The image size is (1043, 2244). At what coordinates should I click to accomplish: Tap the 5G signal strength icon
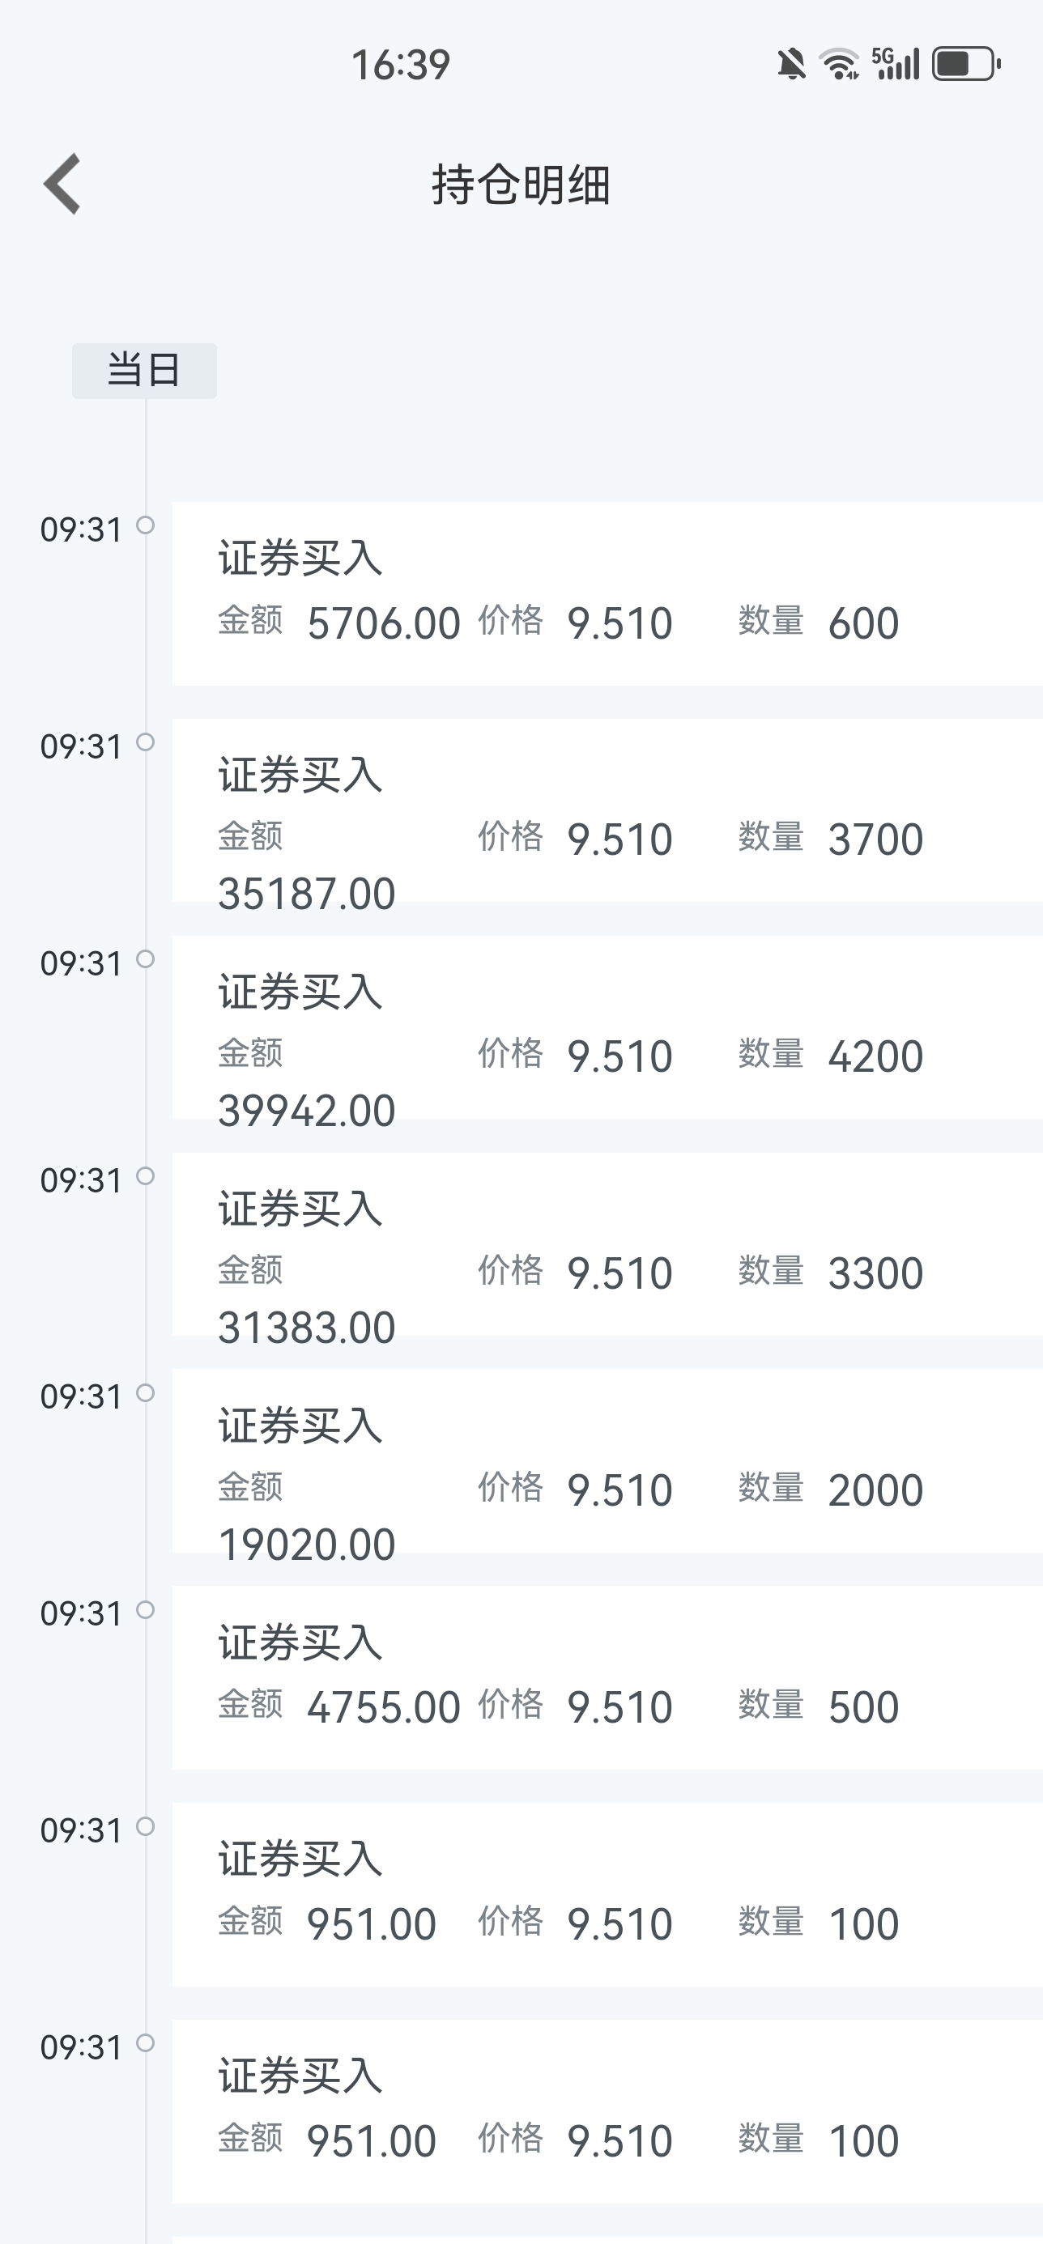[896, 64]
